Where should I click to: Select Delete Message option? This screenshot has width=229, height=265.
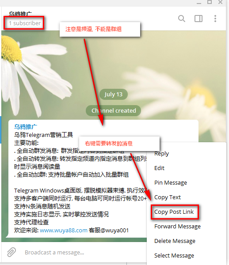pyautogui.click(x=175, y=241)
